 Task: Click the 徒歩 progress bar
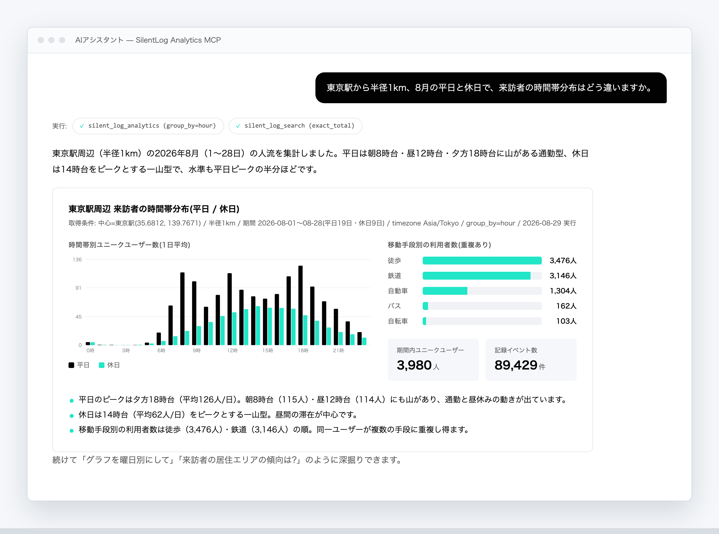[482, 261]
